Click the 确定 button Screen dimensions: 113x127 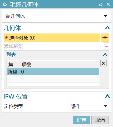tap(81, 120)
